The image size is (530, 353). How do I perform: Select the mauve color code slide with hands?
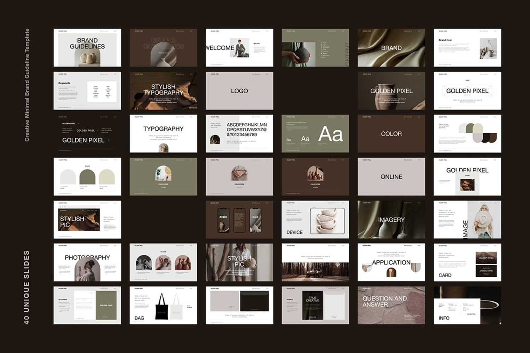(x=240, y=176)
